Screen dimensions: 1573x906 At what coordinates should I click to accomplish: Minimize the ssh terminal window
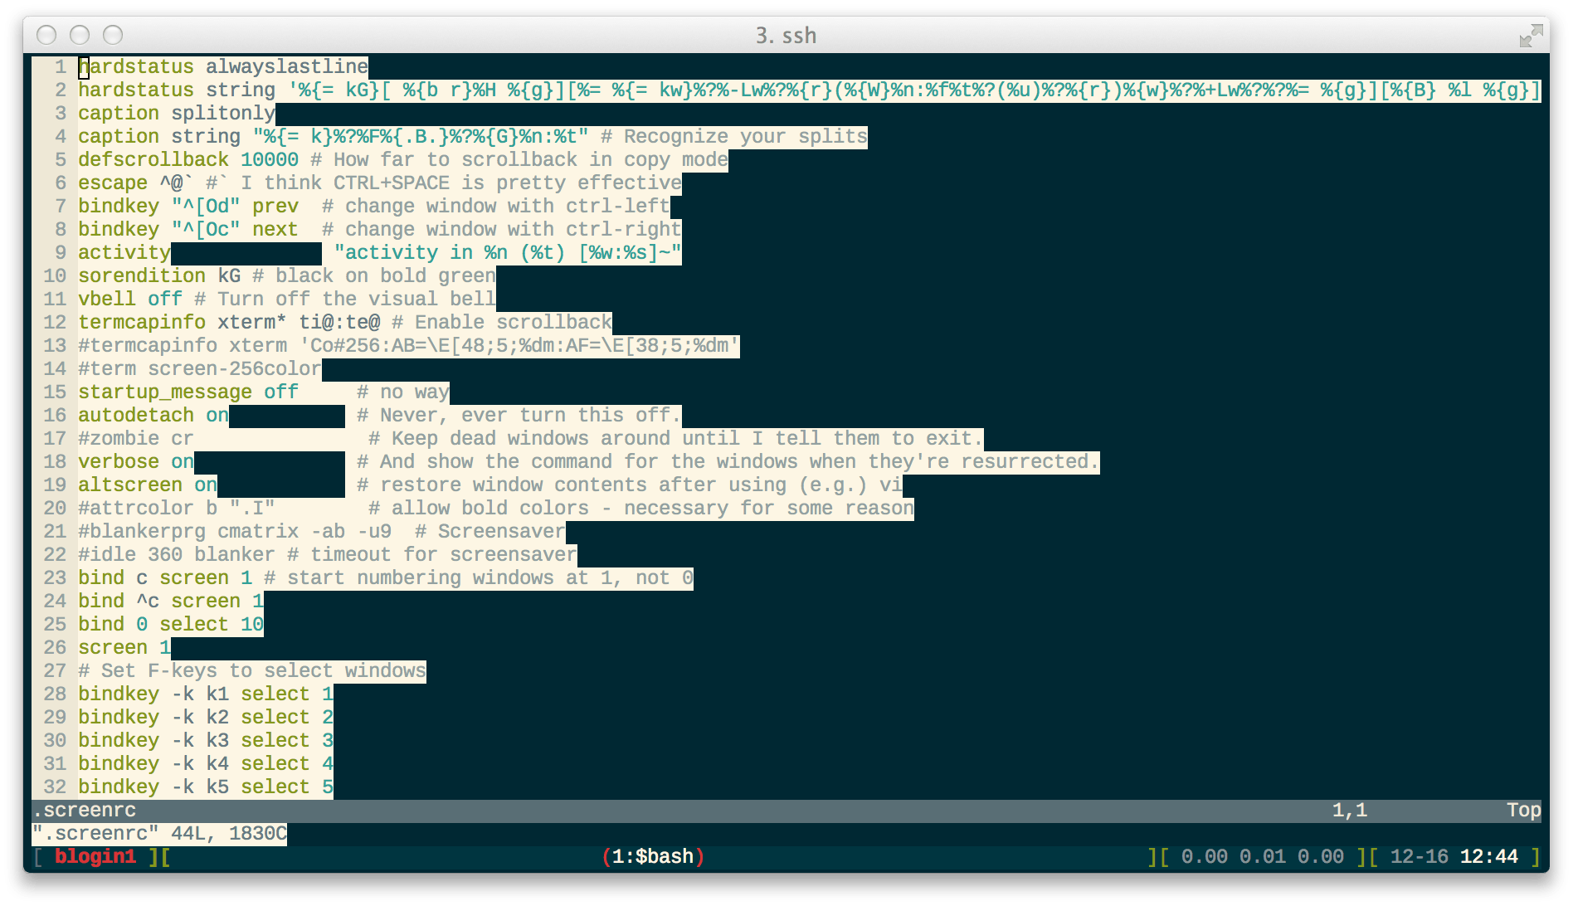80,35
